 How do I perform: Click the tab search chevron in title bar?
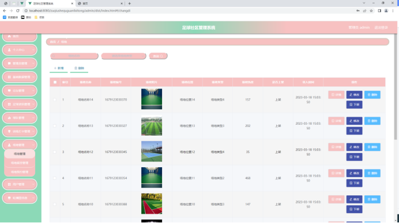[x=364, y=3]
